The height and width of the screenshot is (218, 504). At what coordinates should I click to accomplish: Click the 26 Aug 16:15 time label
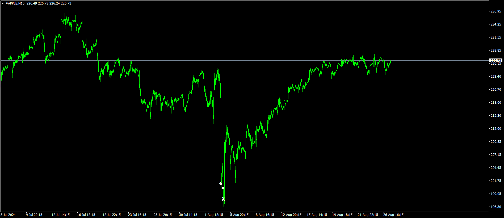click(393, 215)
